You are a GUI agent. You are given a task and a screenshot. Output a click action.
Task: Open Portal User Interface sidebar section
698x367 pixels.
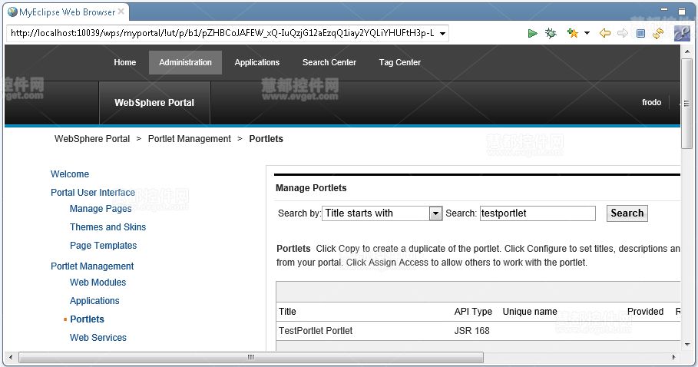click(x=93, y=193)
